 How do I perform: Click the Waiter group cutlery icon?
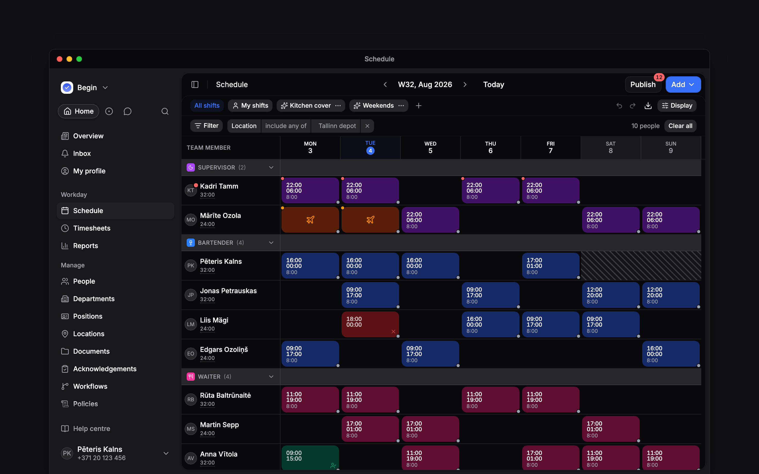coord(191,377)
